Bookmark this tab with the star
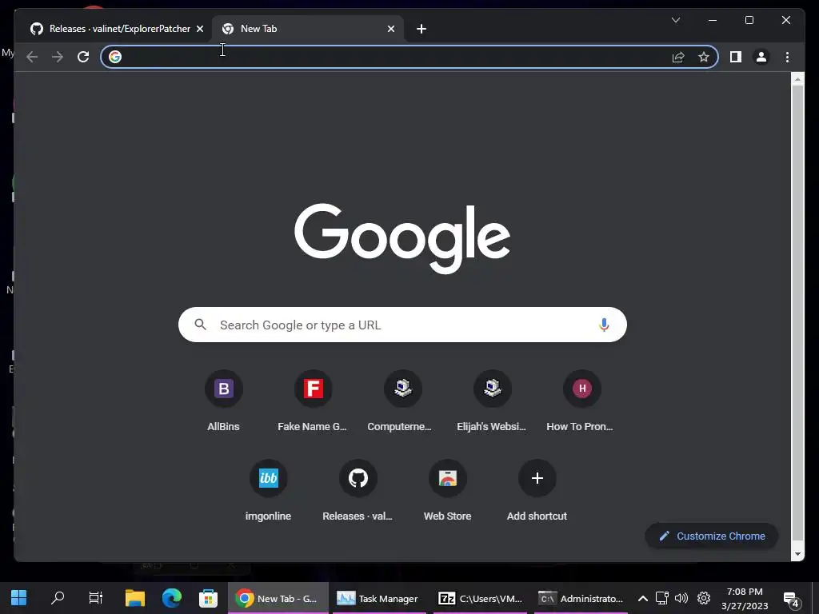Image resolution: width=819 pixels, height=614 pixels. pos(704,57)
